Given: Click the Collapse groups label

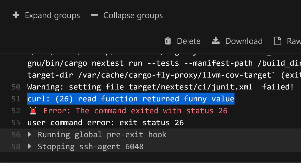Looking at the screenshot, I should [133, 15].
